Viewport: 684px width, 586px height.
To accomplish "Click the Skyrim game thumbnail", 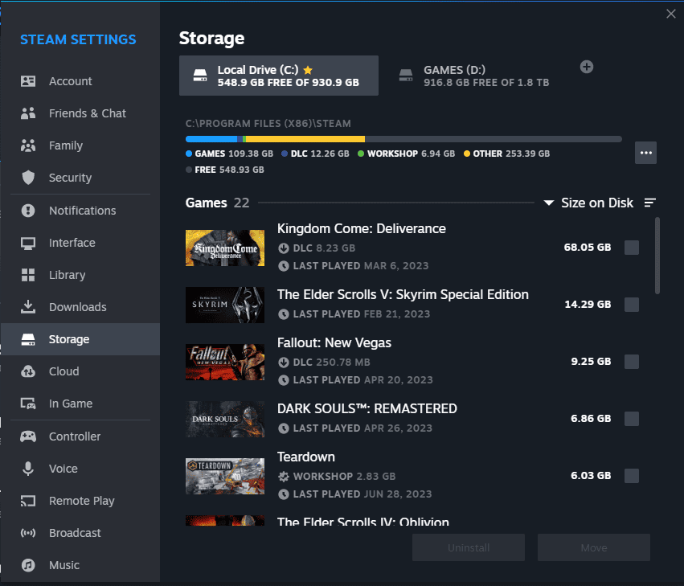I will pyautogui.click(x=225, y=305).
